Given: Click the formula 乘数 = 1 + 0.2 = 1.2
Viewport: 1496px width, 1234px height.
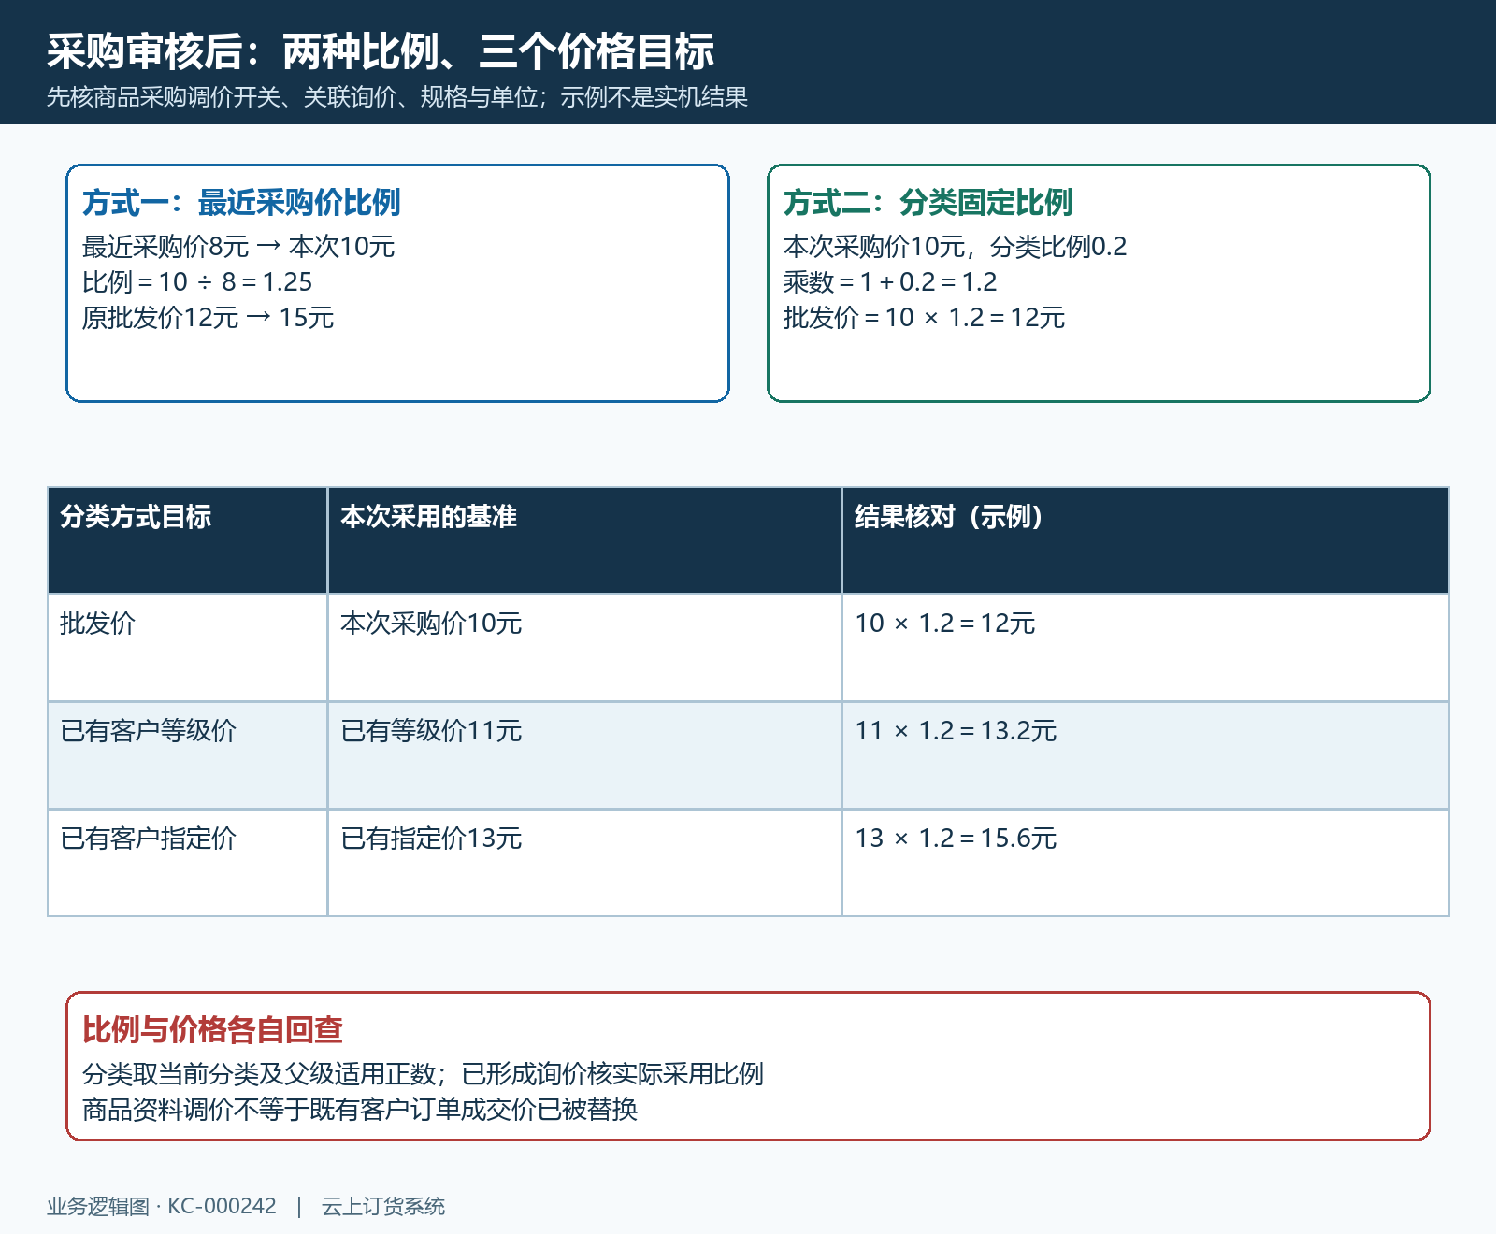Looking at the screenshot, I should 890,282.
